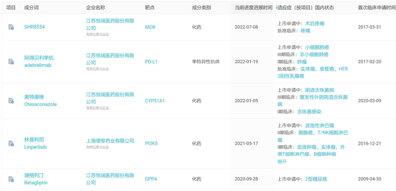The image size is (396, 191).
Task: Click 靶点 column header
Action: 150,8
